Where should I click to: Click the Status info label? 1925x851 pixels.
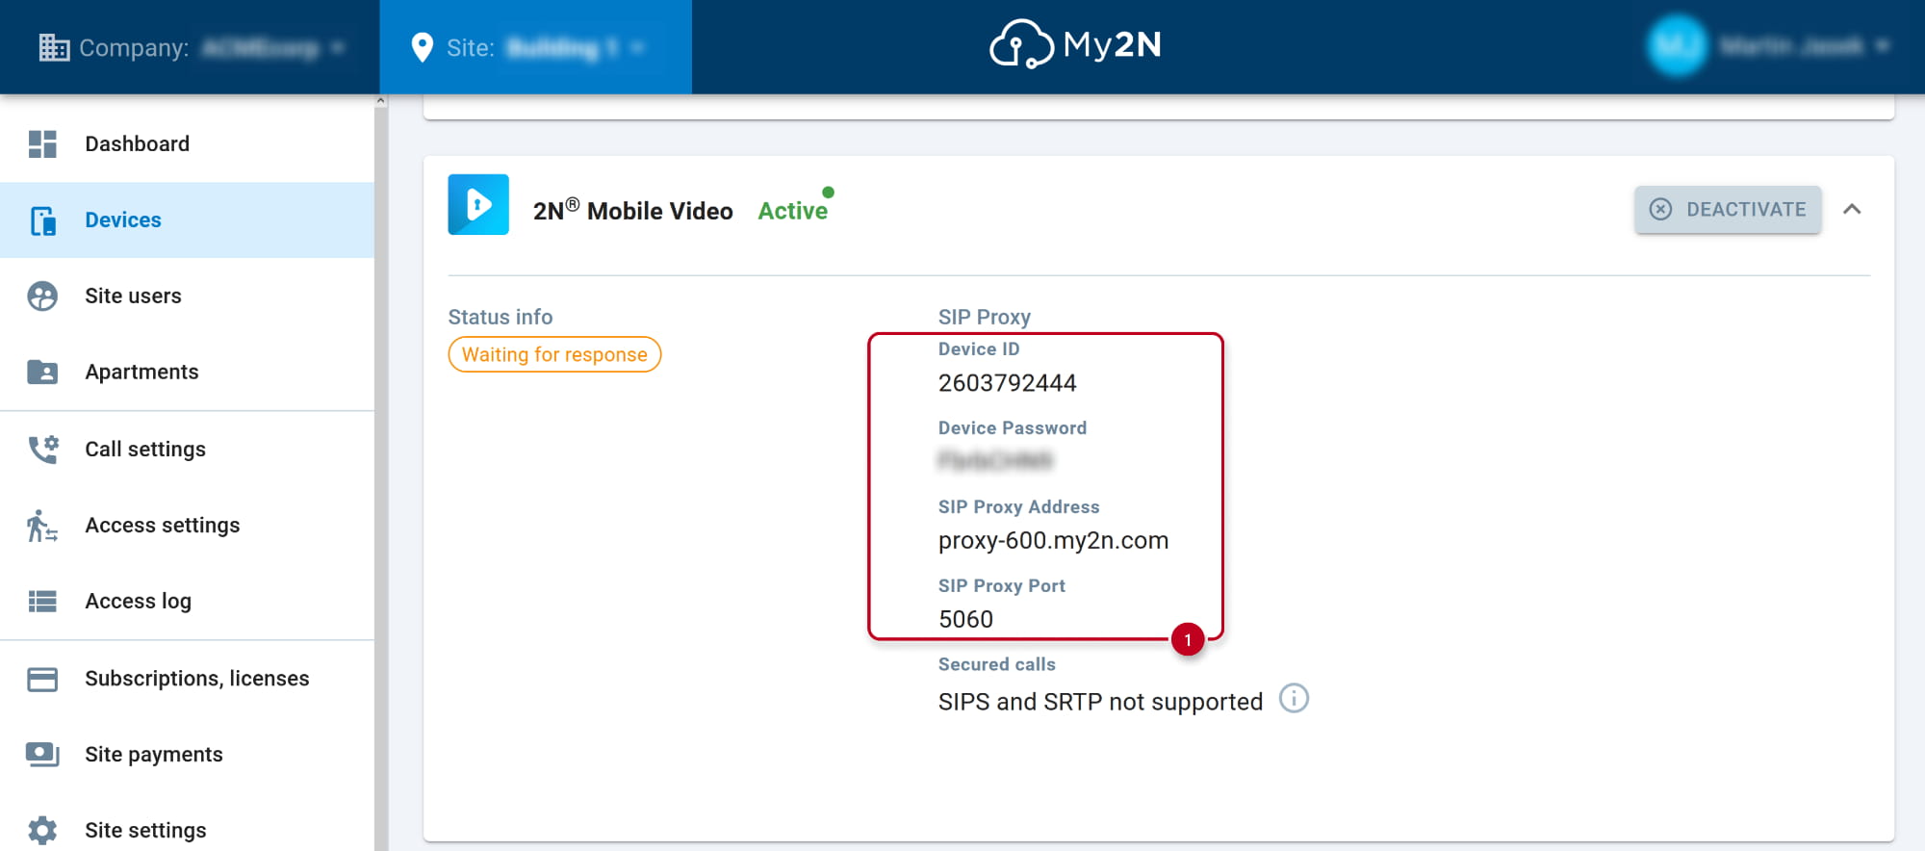tap(500, 317)
